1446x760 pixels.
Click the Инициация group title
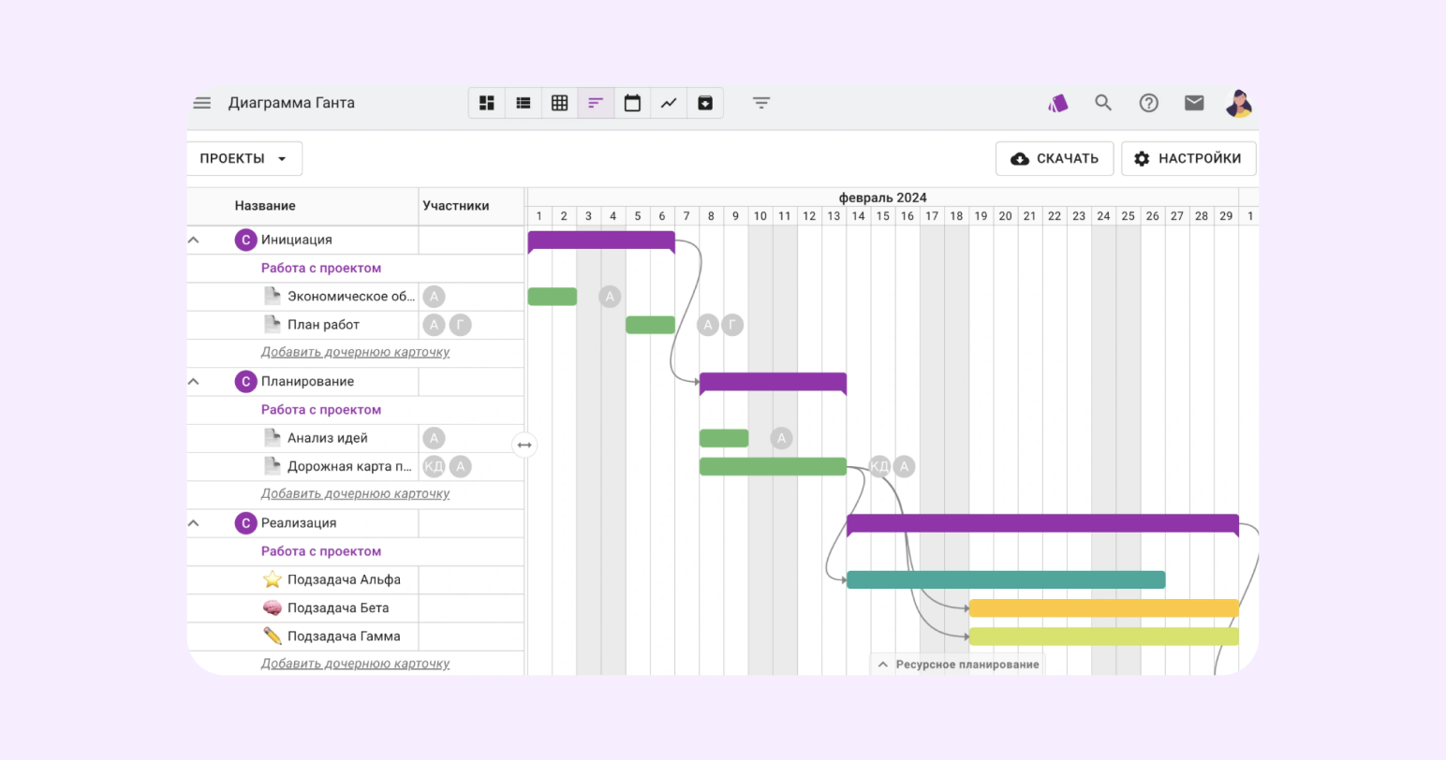[x=297, y=240]
